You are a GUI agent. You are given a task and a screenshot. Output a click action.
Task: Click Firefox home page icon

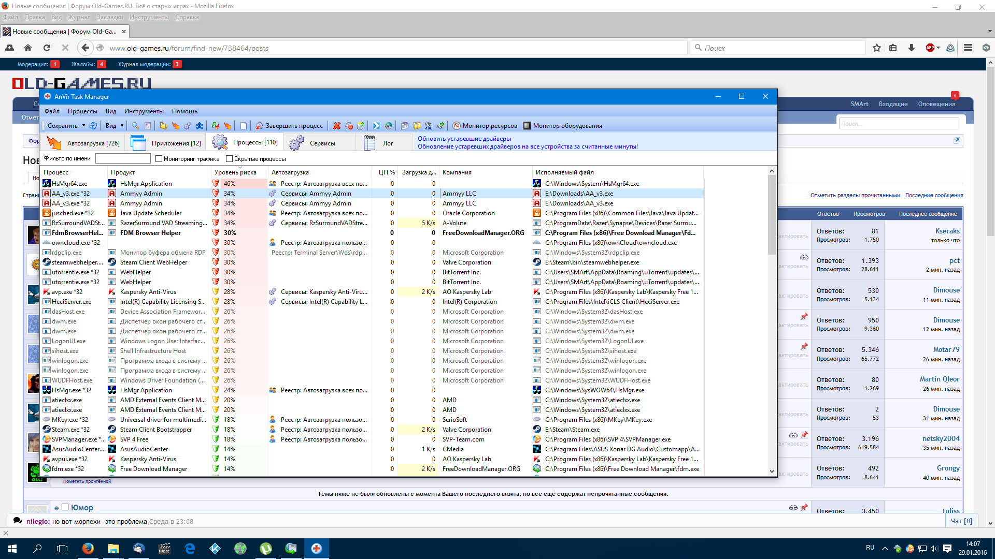click(28, 48)
